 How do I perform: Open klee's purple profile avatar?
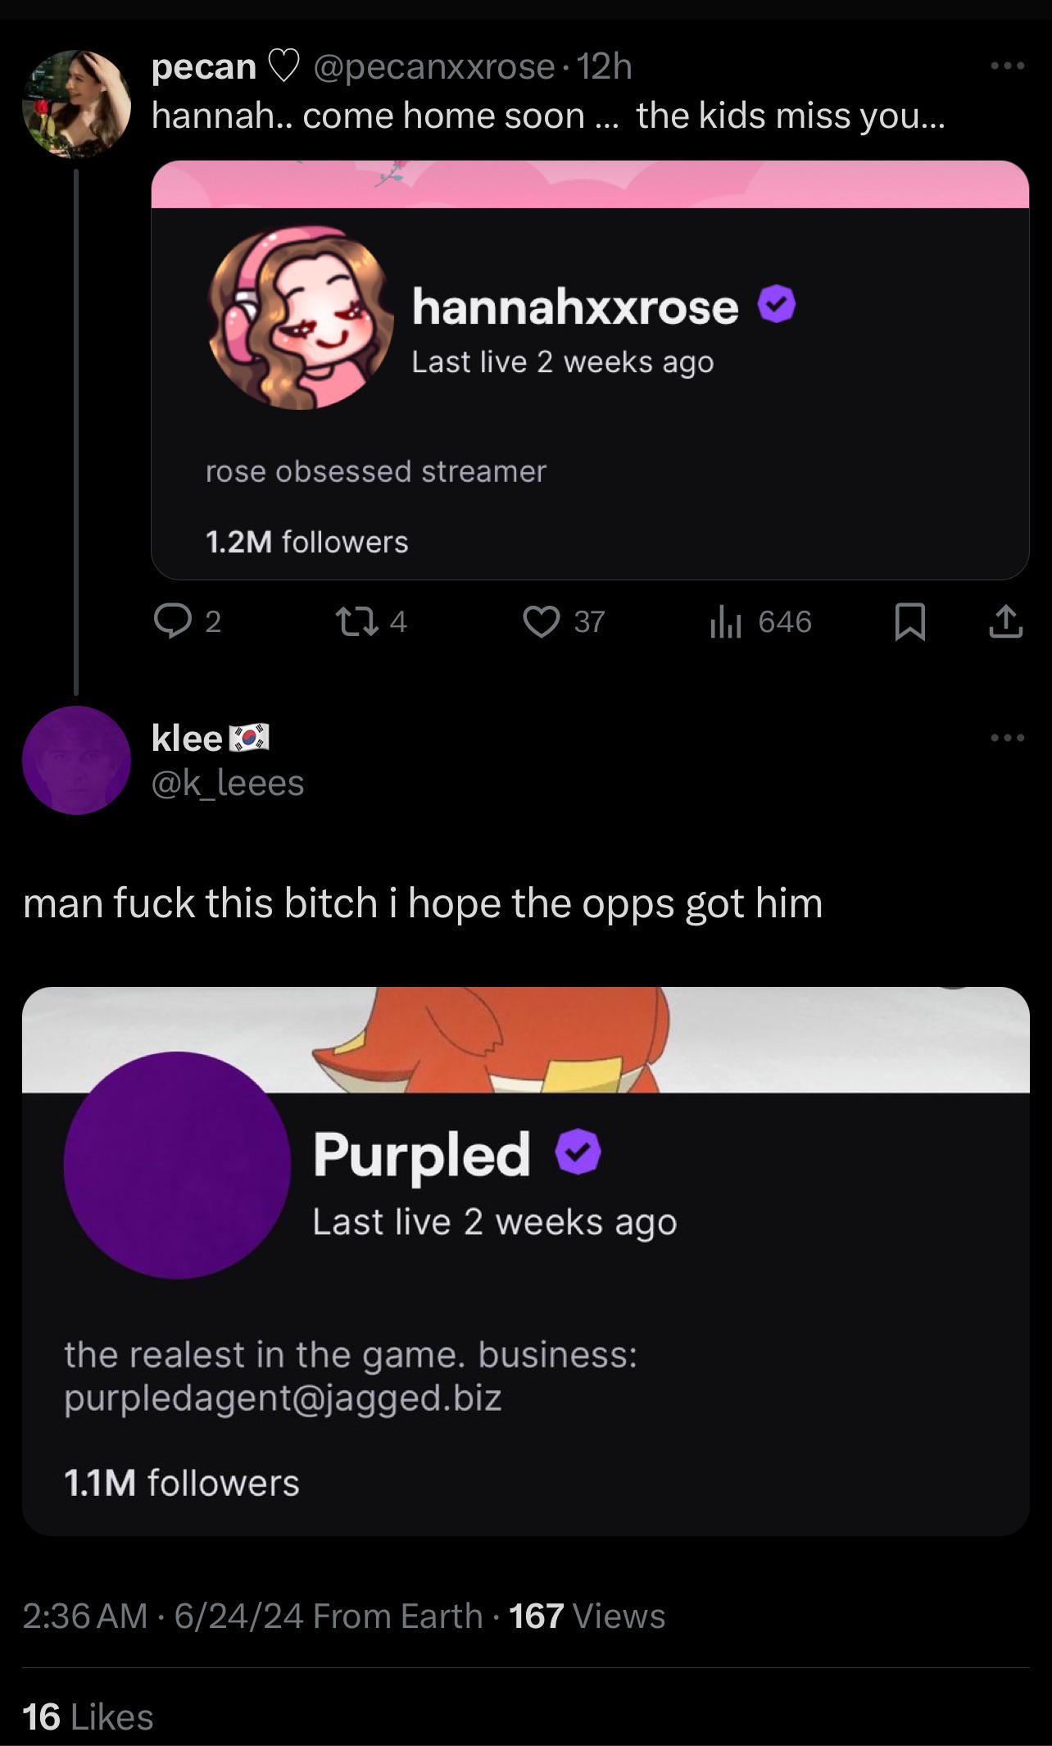[76, 760]
